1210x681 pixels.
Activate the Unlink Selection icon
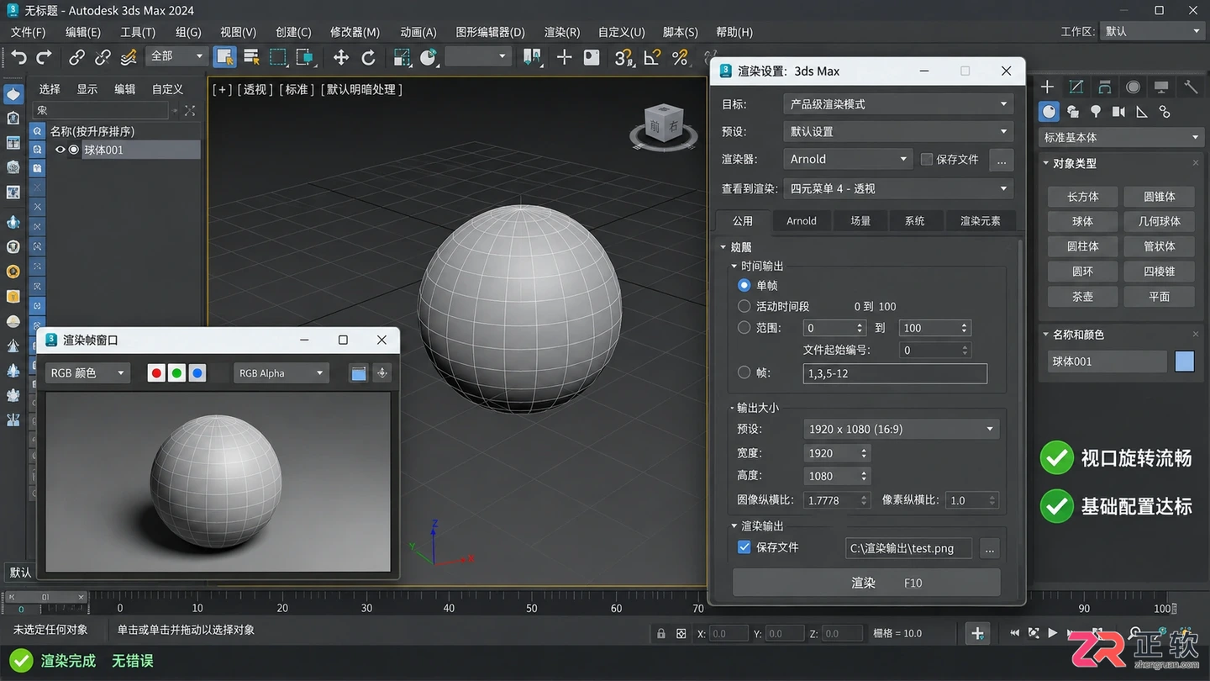pyautogui.click(x=103, y=57)
